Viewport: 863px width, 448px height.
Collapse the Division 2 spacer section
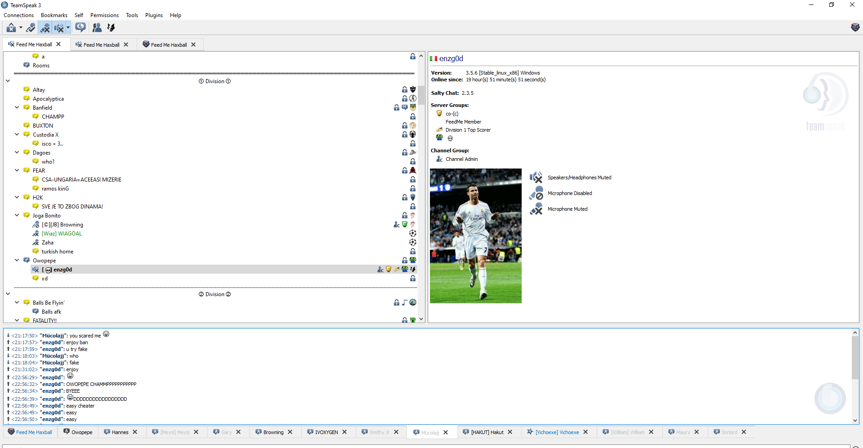[x=8, y=294]
